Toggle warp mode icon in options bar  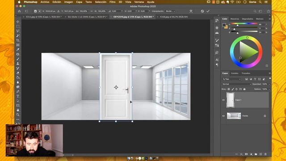tap(191, 11)
